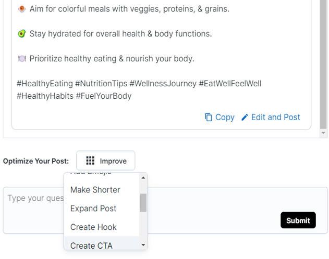Pick Create CTA from the list
329x259 pixels.
click(x=91, y=245)
